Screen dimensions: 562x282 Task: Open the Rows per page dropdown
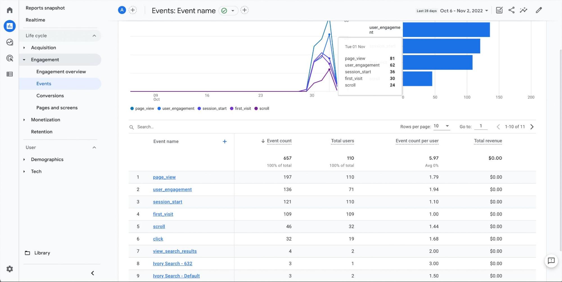[x=442, y=126]
